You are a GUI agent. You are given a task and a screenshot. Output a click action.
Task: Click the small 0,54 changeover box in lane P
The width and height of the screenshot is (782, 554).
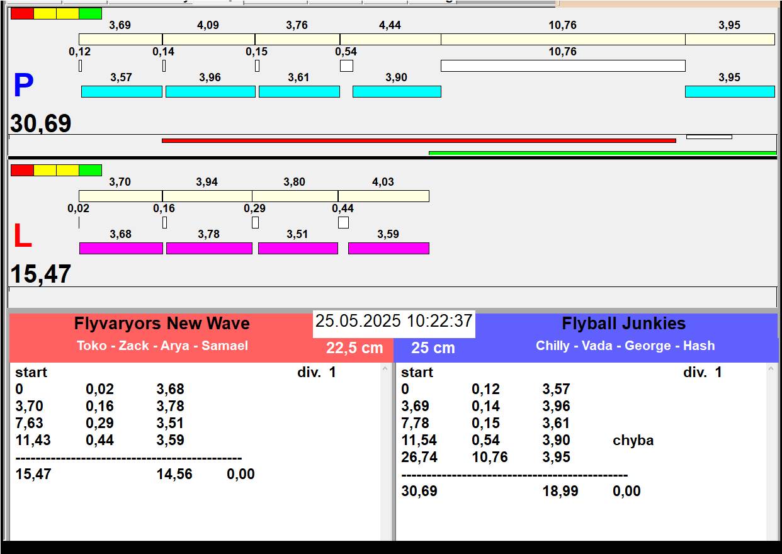(346, 65)
